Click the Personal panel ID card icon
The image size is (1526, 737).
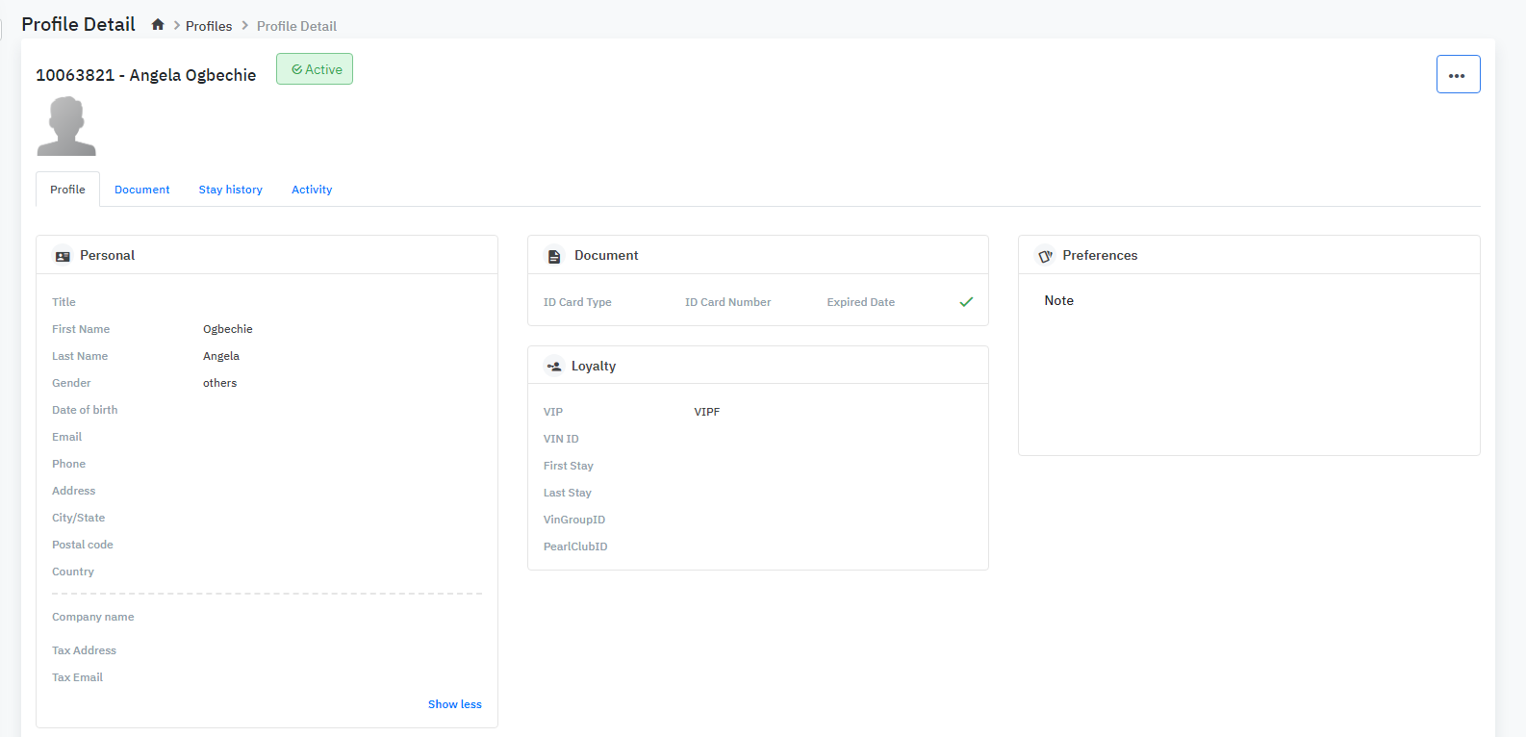(63, 256)
